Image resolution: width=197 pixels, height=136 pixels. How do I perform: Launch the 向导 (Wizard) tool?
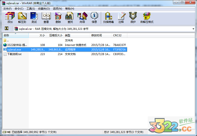[82, 18]
